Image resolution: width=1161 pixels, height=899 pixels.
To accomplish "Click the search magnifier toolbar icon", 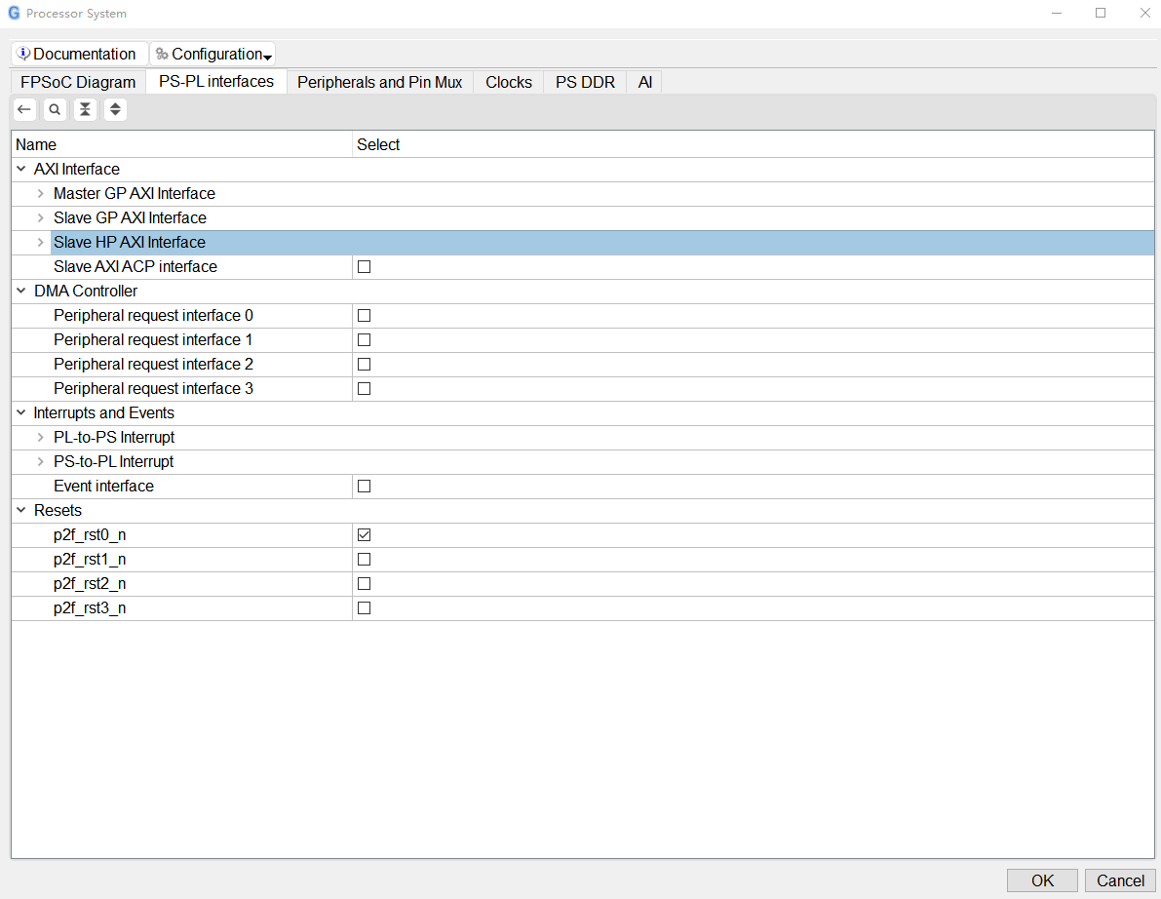I will [55, 109].
